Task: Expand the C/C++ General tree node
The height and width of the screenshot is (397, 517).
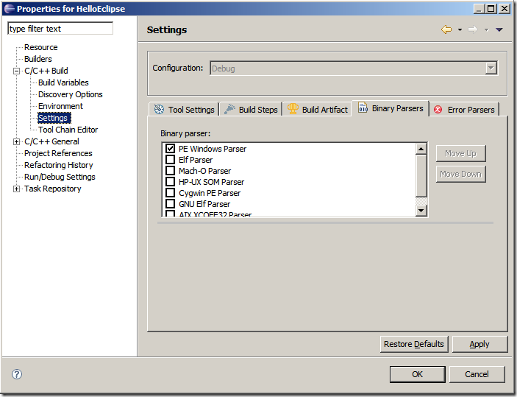Action: (x=16, y=141)
